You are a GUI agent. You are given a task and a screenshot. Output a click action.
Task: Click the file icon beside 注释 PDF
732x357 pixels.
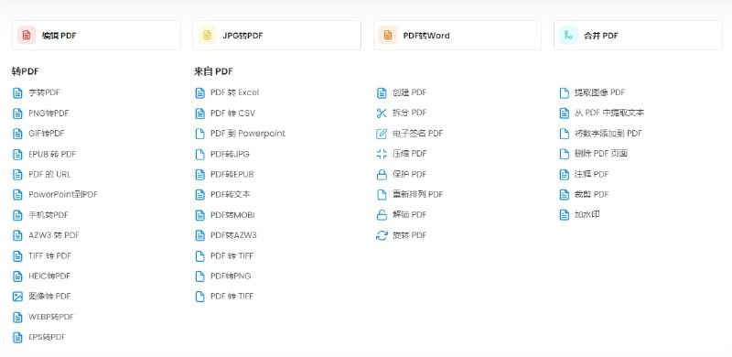(x=564, y=174)
